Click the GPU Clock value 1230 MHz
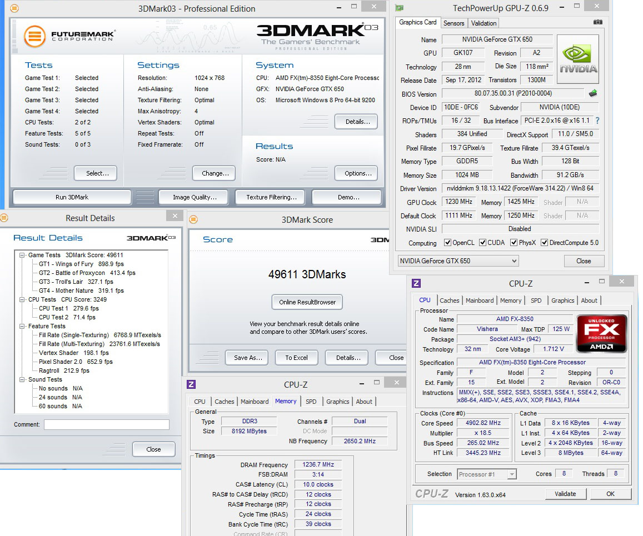The width and height of the screenshot is (643, 536). [x=458, y=202]
